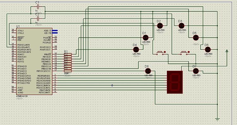237x125 pixels.
Task: Click the PG0/WR pin label
Action: pyautogui.click(x=47, y=38)
